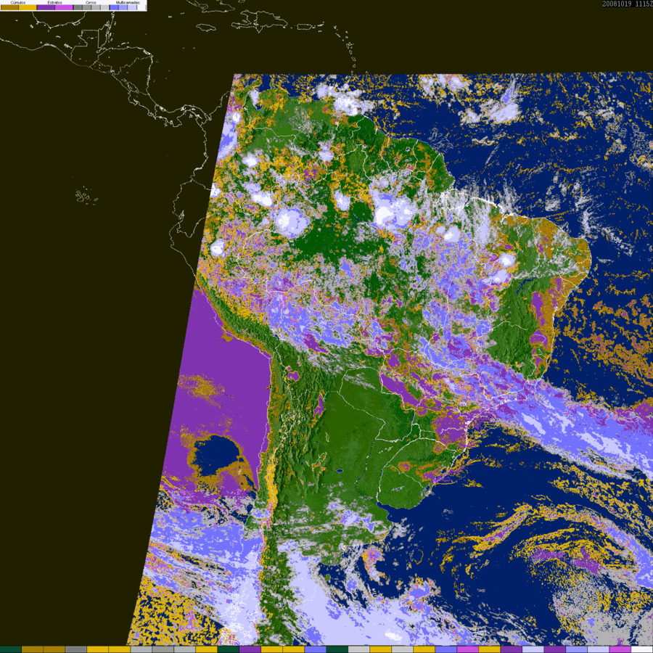Click the palest lavender Multicamadas legend swatch
Screen dimensions: 653x653
click(x=132, y=7)
